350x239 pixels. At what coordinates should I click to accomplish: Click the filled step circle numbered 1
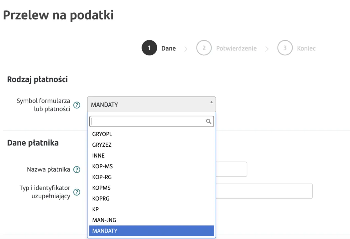[x=149, y=48]
